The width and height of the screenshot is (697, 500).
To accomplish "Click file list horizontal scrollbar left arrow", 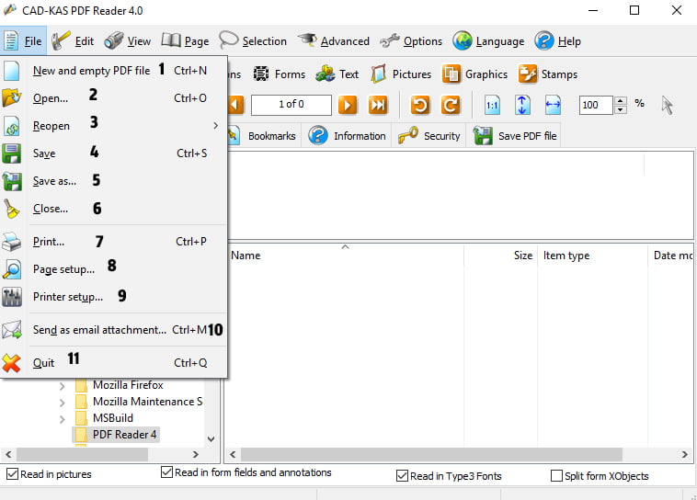I will click(x=233, y=455).
